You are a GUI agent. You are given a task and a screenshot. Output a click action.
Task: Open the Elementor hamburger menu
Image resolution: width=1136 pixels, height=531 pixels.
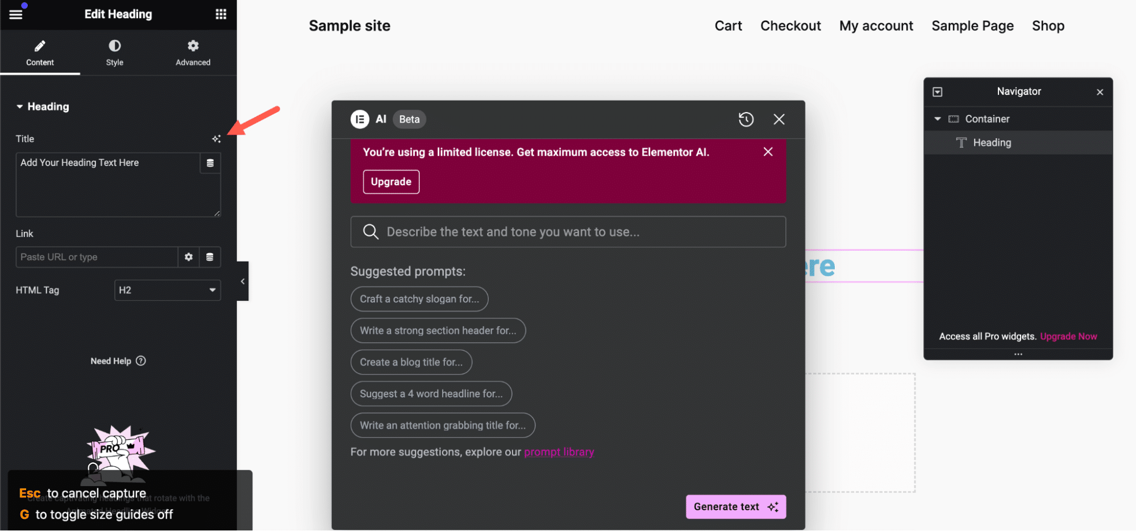click(15, 14)
